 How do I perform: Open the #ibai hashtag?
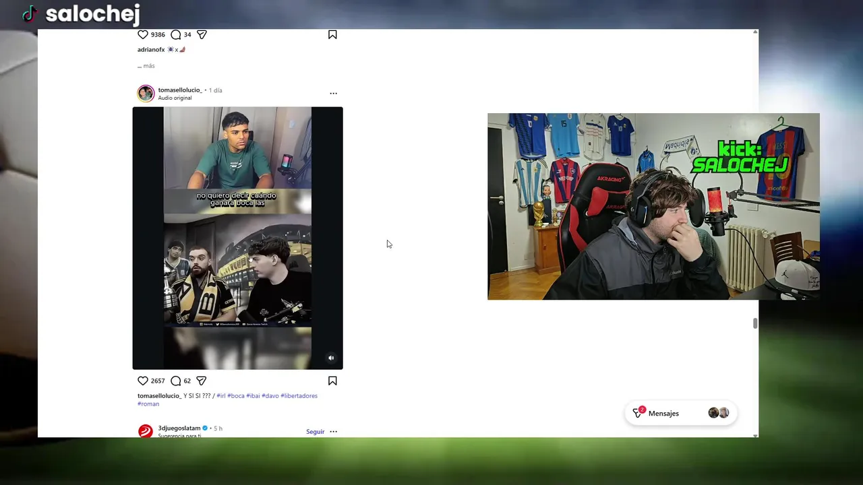(253, 396)
